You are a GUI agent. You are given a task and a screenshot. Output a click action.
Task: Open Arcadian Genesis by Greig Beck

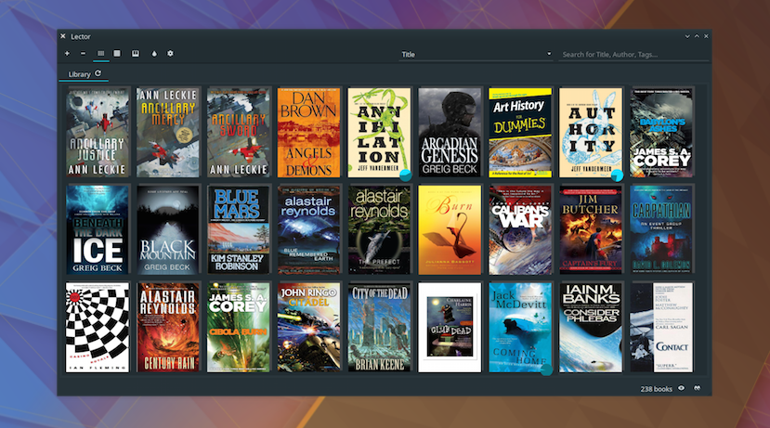pyautogui.click(x=450, y=133)
